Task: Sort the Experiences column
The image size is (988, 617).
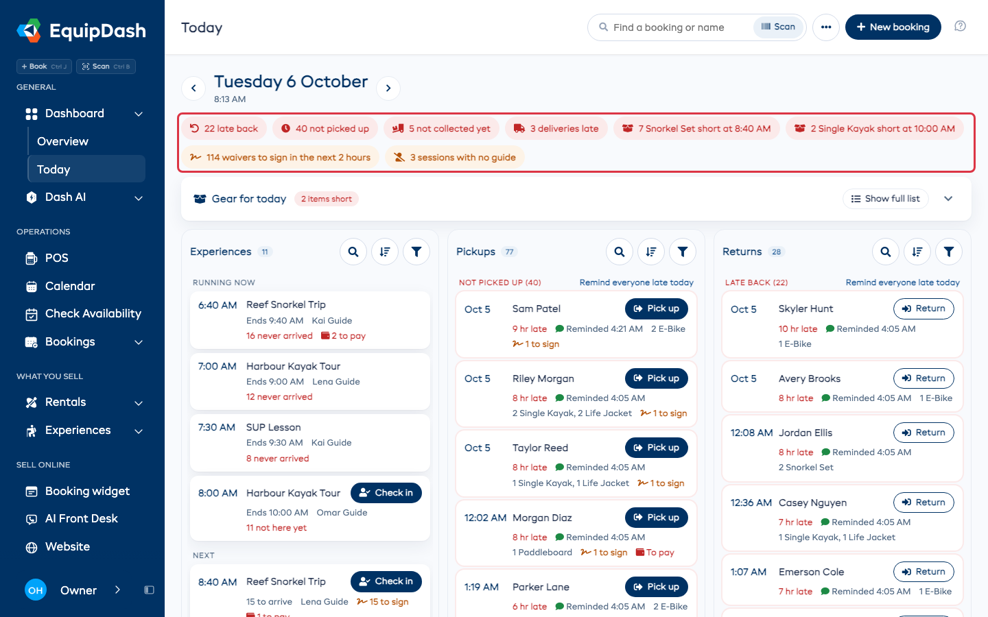Action: tap(385, 252)
